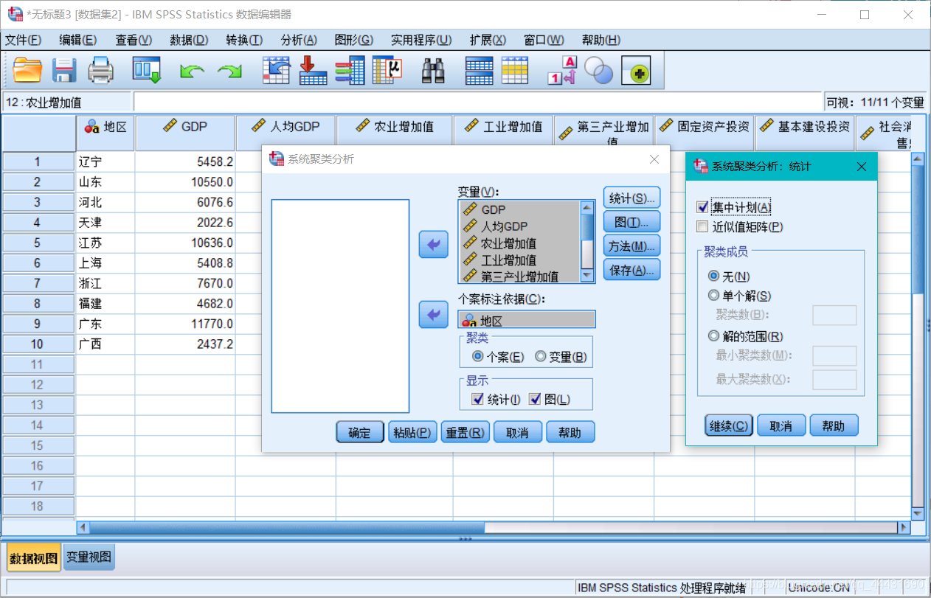931x598 pixels.
Task: Click the 继续(C) button
Action: tap(729, 425)
